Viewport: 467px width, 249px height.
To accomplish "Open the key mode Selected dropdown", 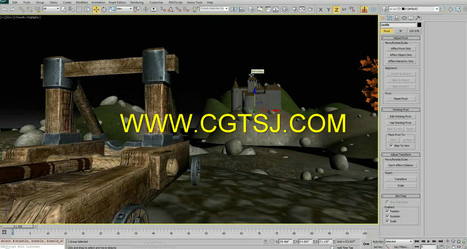I will 399,241.
